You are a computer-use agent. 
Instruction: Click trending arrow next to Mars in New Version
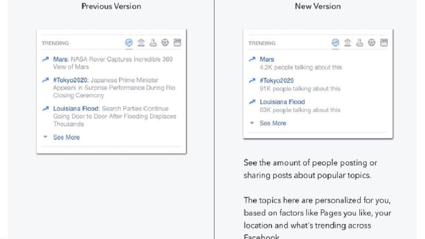(x=252, y=60)
